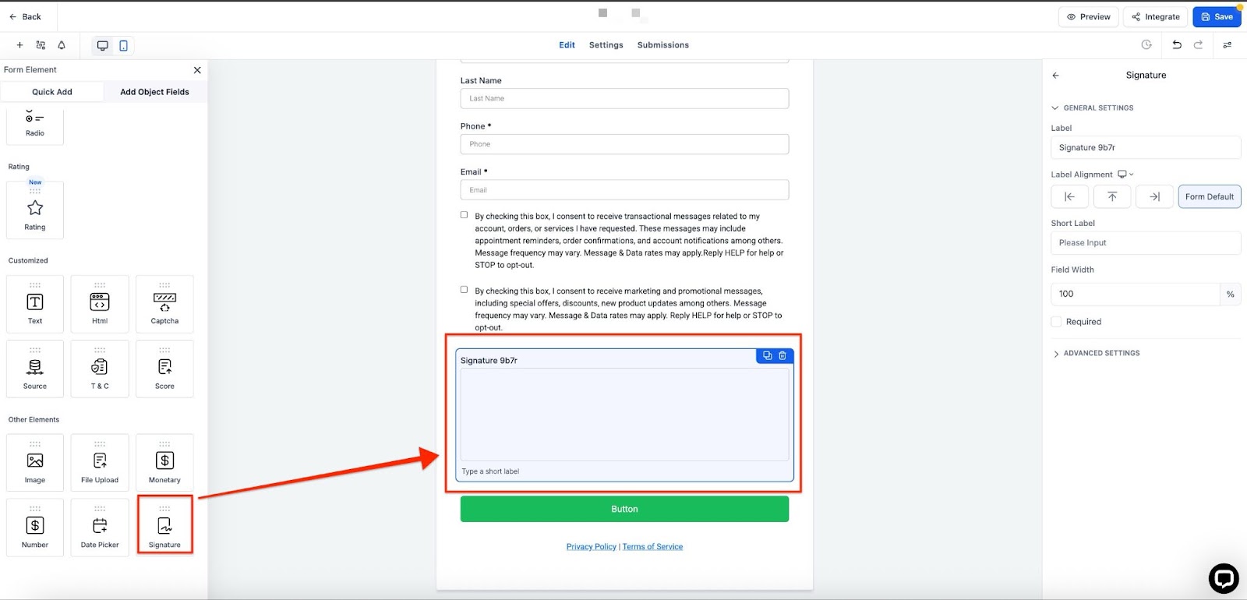Expand the Advanced Settings section
1247x600 pixels.
click(1096, 353)
